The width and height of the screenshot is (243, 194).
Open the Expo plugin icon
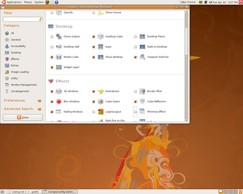coord(100,47)
